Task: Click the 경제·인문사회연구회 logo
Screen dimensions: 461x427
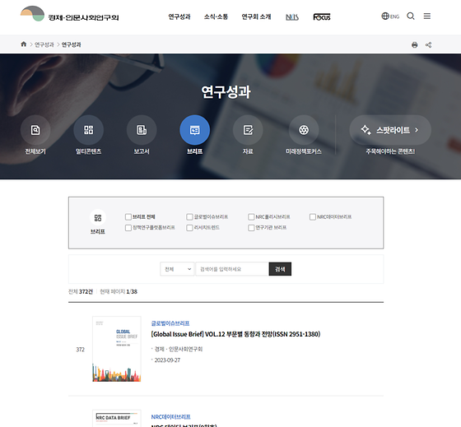Action: (69, 14)
